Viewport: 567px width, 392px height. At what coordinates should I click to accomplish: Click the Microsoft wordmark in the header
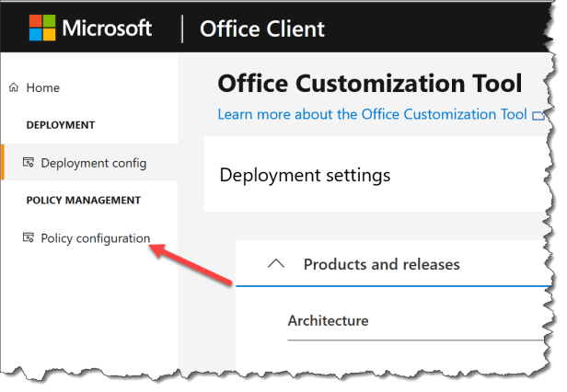pos(107,28)
